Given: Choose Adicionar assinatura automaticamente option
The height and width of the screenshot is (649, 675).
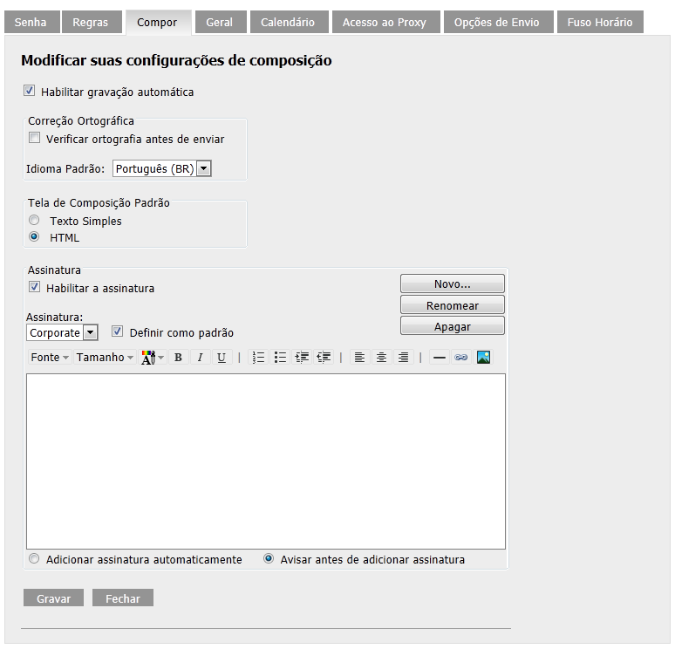Looking at the screenshot, I should coord(34,559).
